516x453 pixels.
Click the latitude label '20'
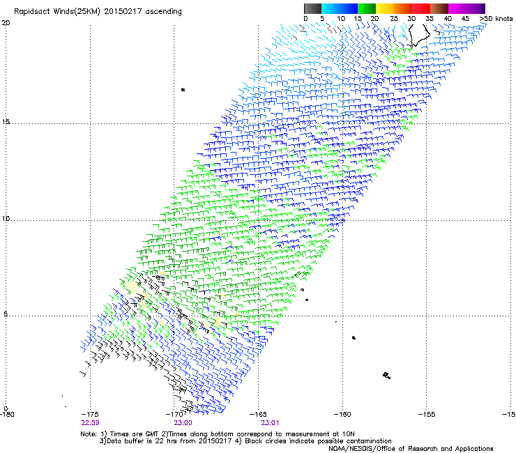point(6,23)
